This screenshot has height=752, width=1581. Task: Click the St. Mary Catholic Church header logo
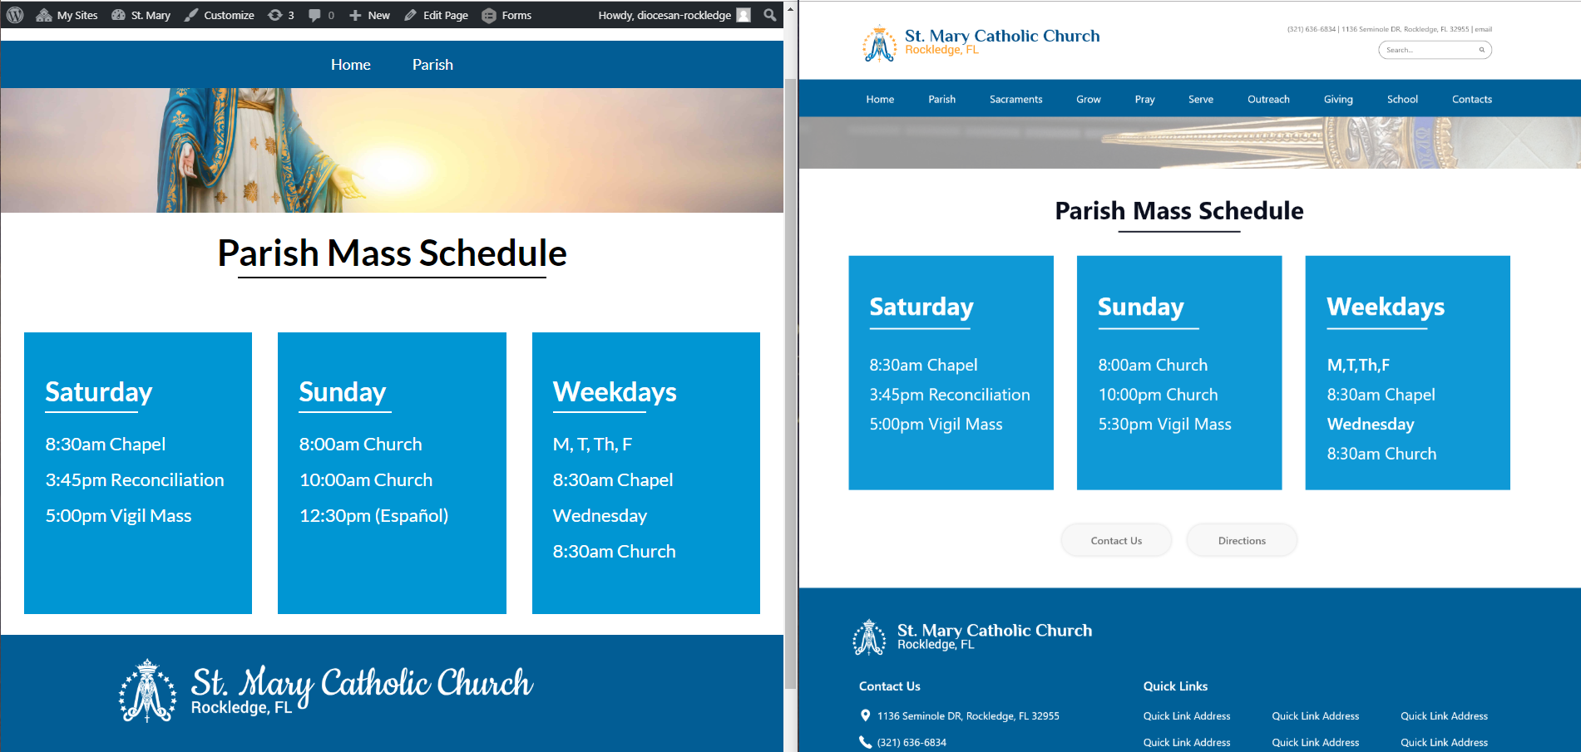[x=981, y=42]
